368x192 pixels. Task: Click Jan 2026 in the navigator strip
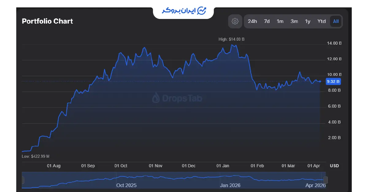tap(230, 185)
